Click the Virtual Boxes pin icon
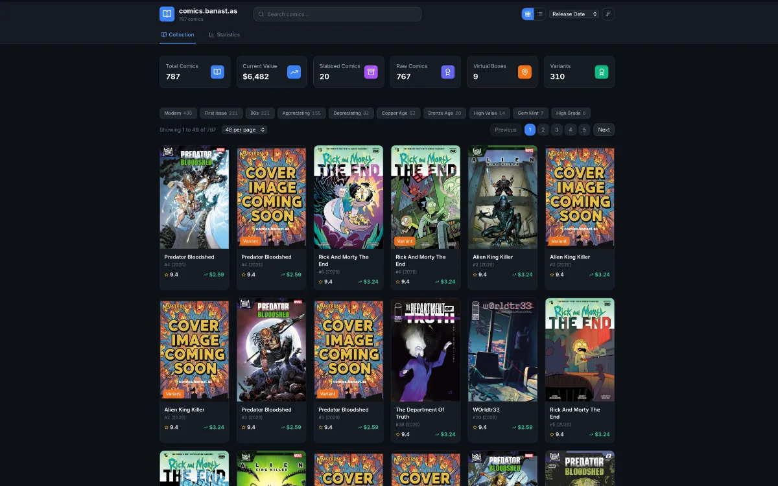Image resolution: width=778 pixels, height=486 pixels. pos(525,72)
